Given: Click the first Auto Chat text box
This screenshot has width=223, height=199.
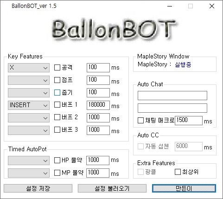Looking at the screenshot, I should point(172,96).
